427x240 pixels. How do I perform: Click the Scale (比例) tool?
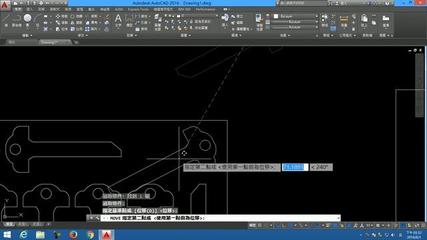76,29
